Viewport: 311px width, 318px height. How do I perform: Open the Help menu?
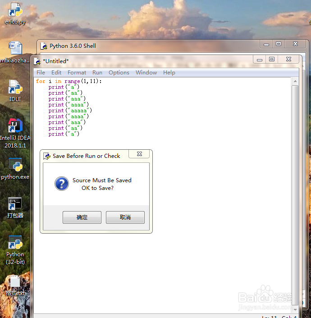(x=169, y=73)
